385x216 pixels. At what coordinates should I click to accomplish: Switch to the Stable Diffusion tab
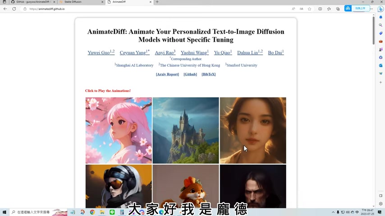[81, 2]
